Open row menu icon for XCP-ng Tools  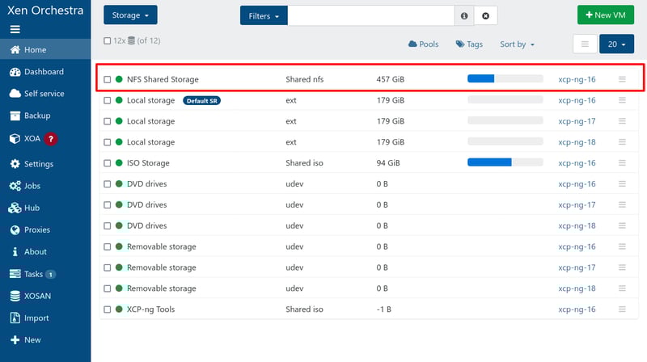tap(622, 309)
